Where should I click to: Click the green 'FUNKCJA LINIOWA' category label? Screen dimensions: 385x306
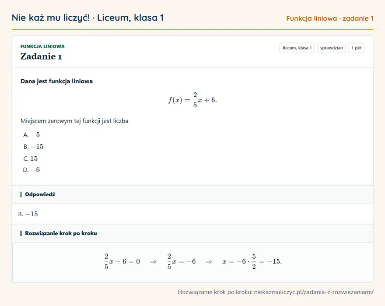(42, 46)
